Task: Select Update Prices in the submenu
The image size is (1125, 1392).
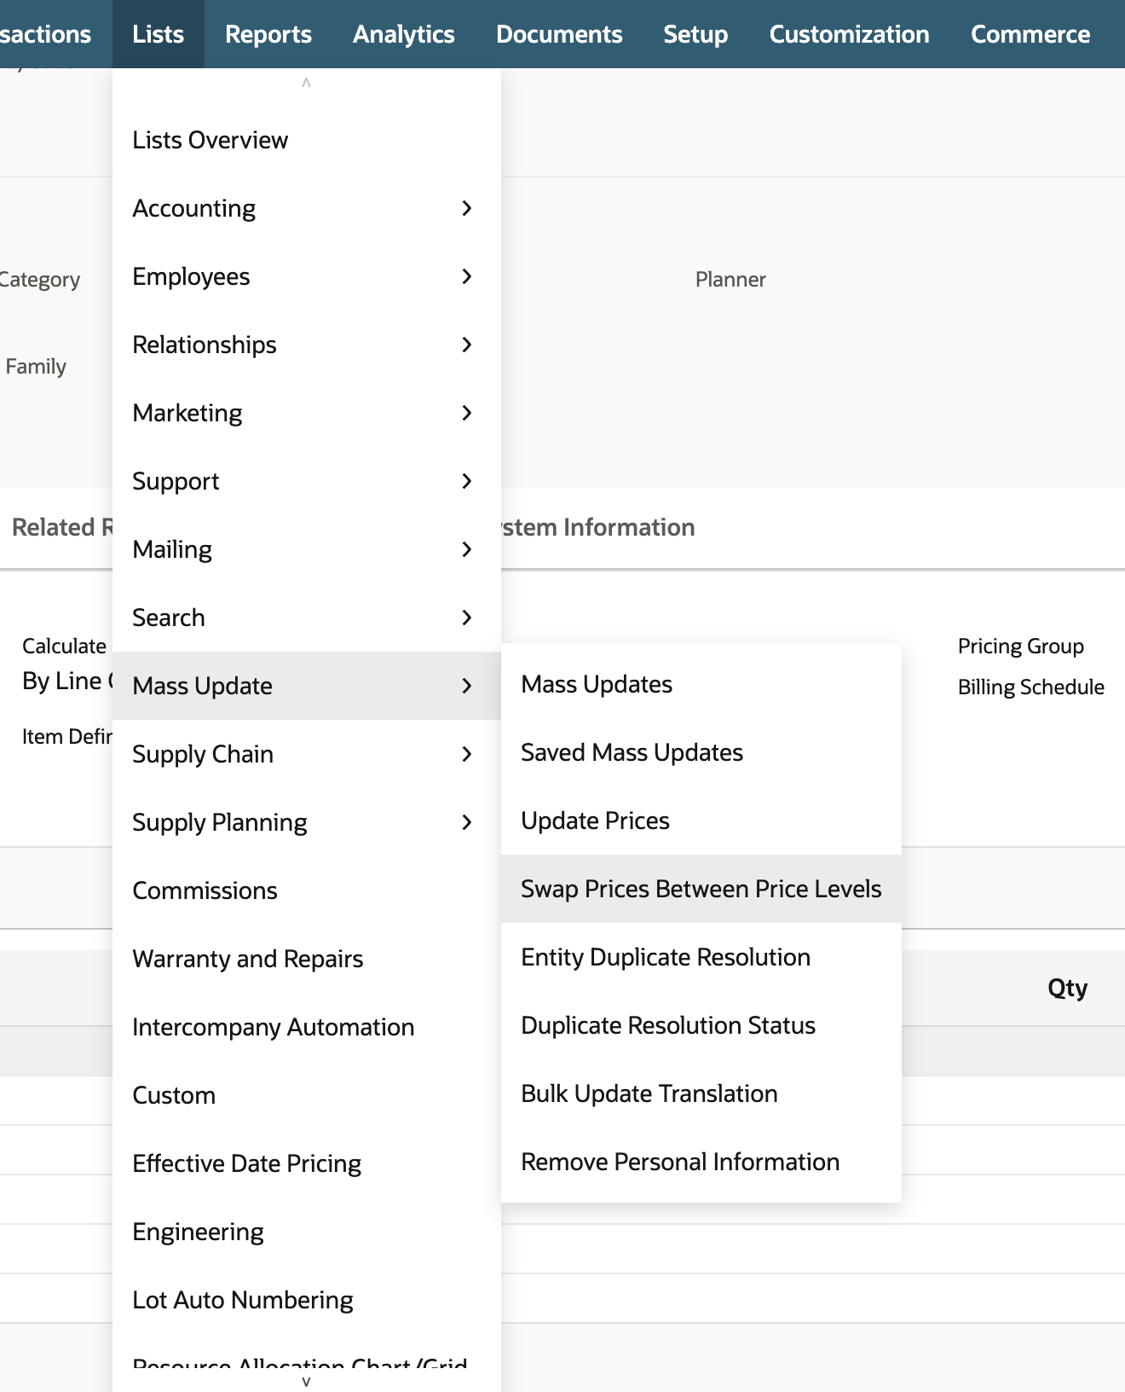Action: 701,821
